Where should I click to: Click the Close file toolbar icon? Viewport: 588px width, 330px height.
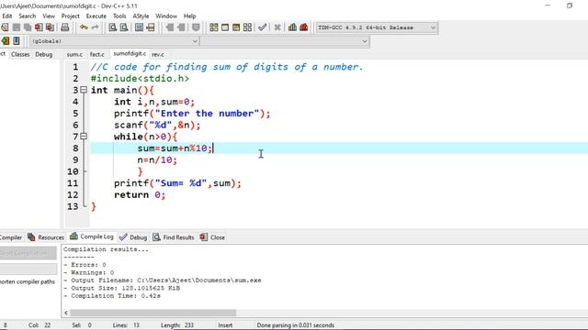tap(39, 27)
